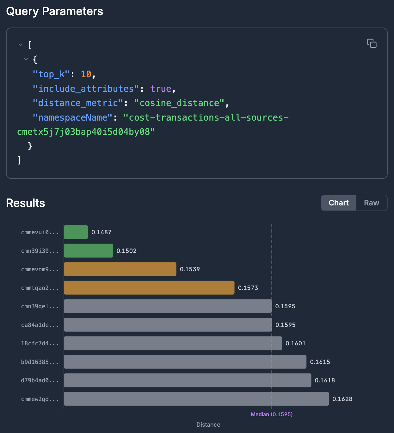Select the green bar for cmmevui0...
Image resolution: width=394 pixels, height=433 pixels.
coord(76,232)
